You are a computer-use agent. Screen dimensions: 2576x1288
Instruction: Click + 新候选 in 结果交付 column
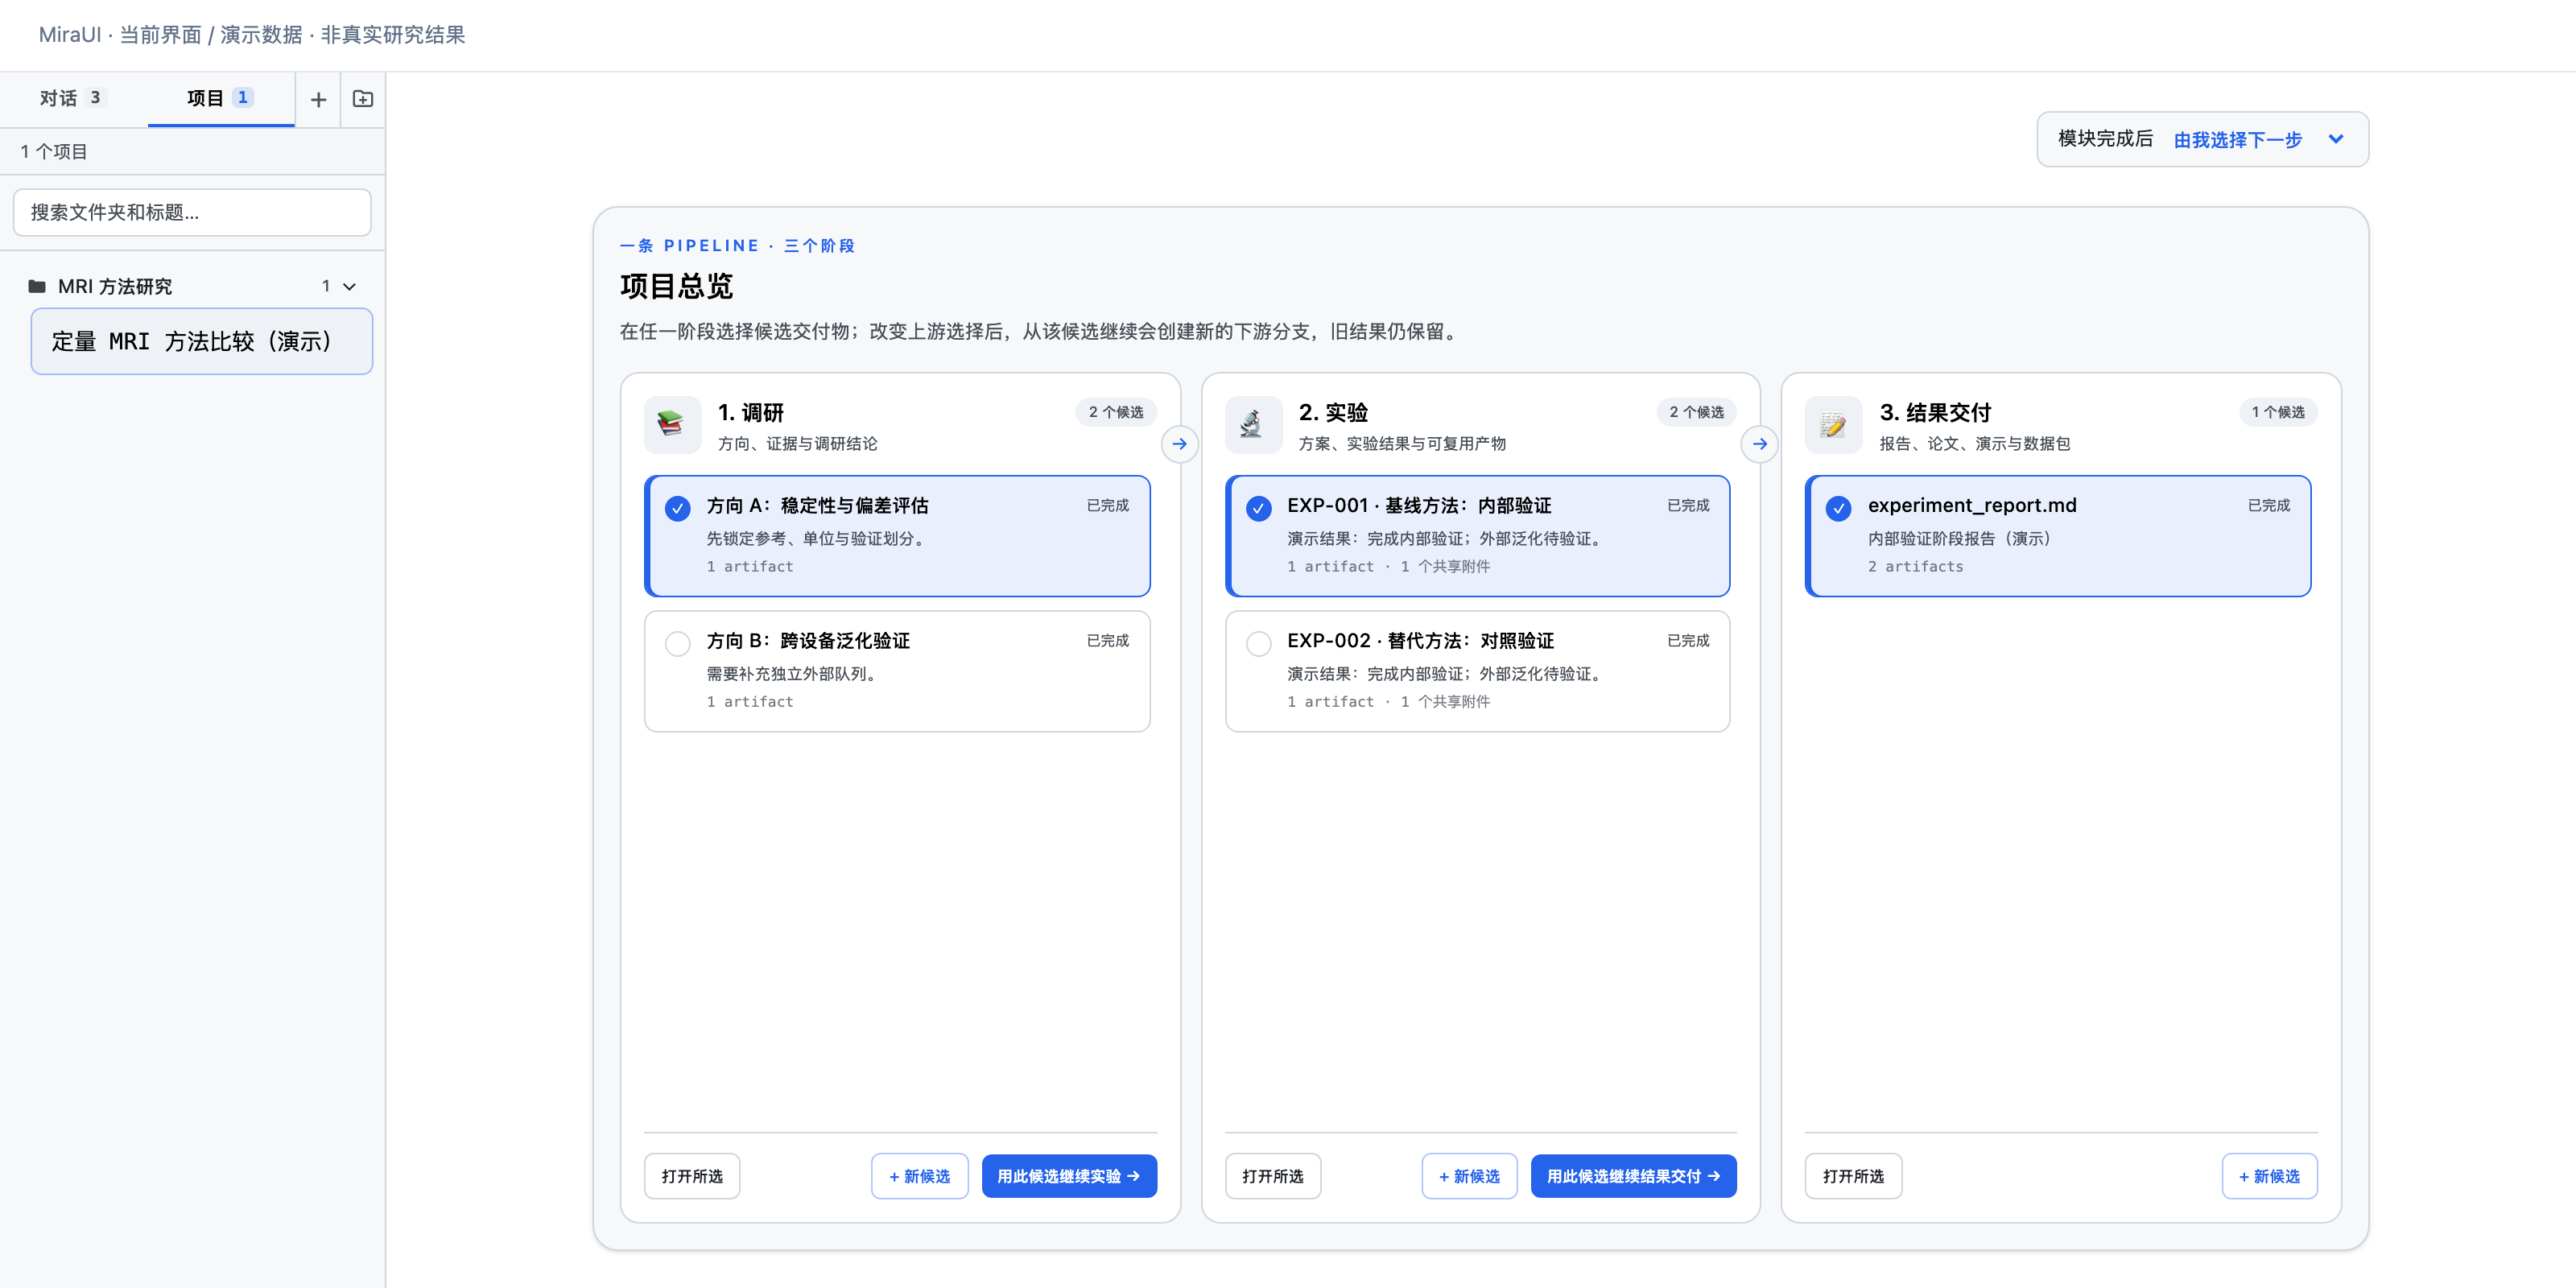tap(2269, 1176)
